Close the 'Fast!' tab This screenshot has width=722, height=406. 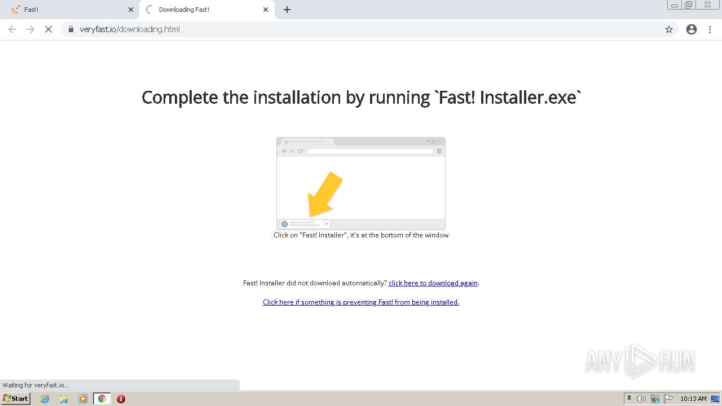point(131,10)
